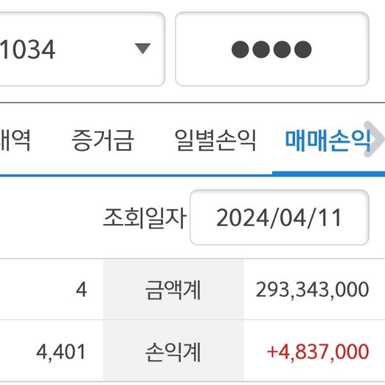
Task: Expand the account number dropdown arrow
Action: click(142, 49)
